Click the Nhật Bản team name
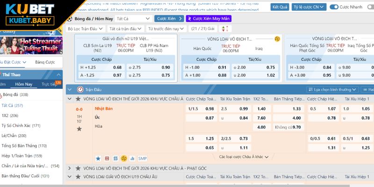 (104, 109)
